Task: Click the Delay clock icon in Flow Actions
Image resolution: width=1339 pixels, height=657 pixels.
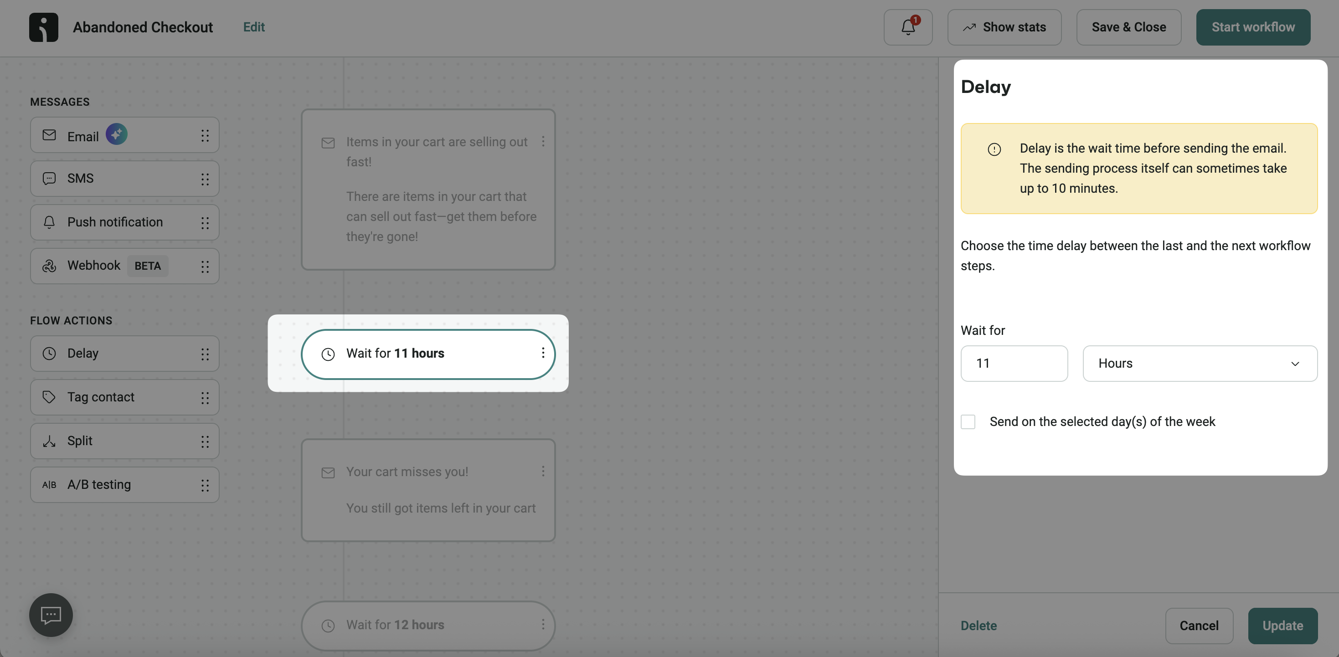Action: tap(48, 354)
